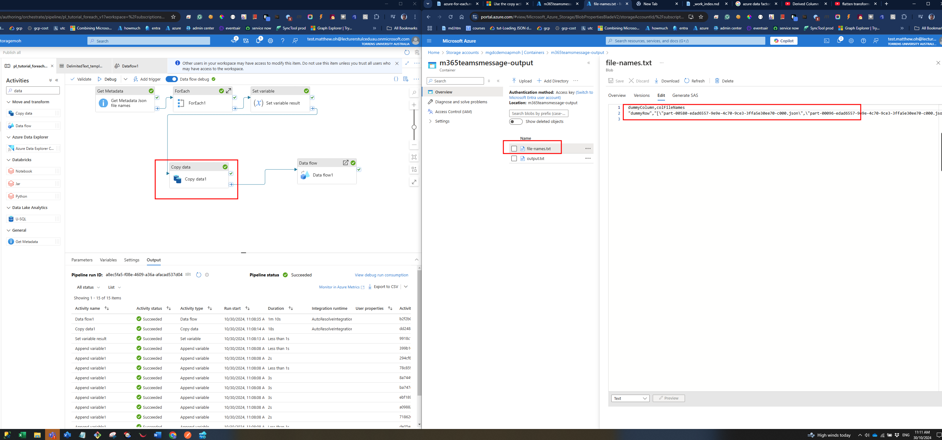This screenshot has height=440, width=942.
Task: Click the Delete trash icon for blob
Action: coord(717,81)
